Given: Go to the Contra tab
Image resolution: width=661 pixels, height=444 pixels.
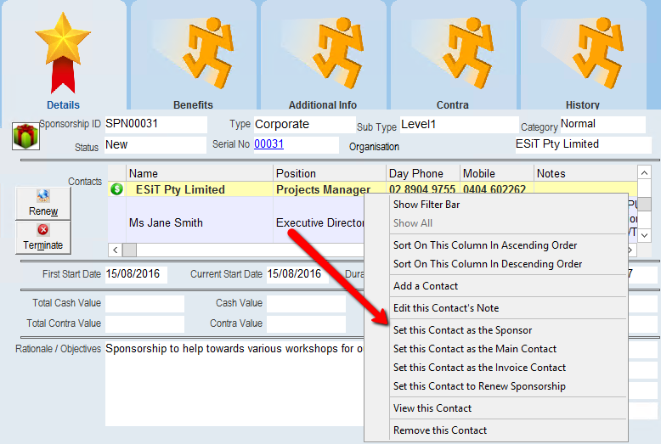Looking at the screenshot, I should pos(453,55).
